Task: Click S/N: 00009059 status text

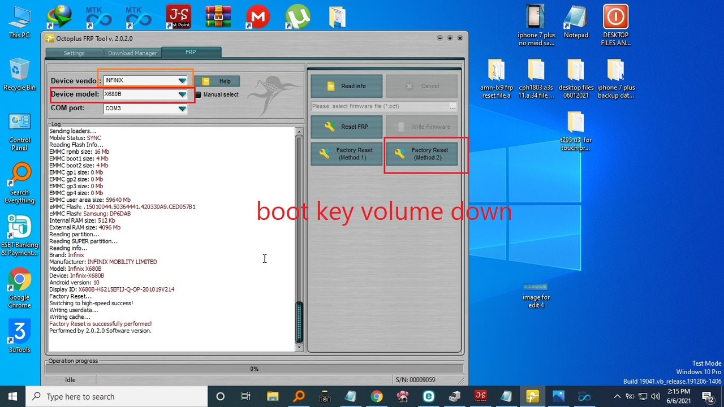Action: (x=415, y=380)
